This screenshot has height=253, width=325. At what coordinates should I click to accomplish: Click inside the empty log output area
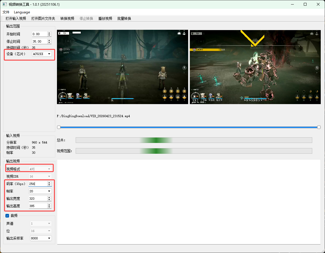click(x=189, y=202)
